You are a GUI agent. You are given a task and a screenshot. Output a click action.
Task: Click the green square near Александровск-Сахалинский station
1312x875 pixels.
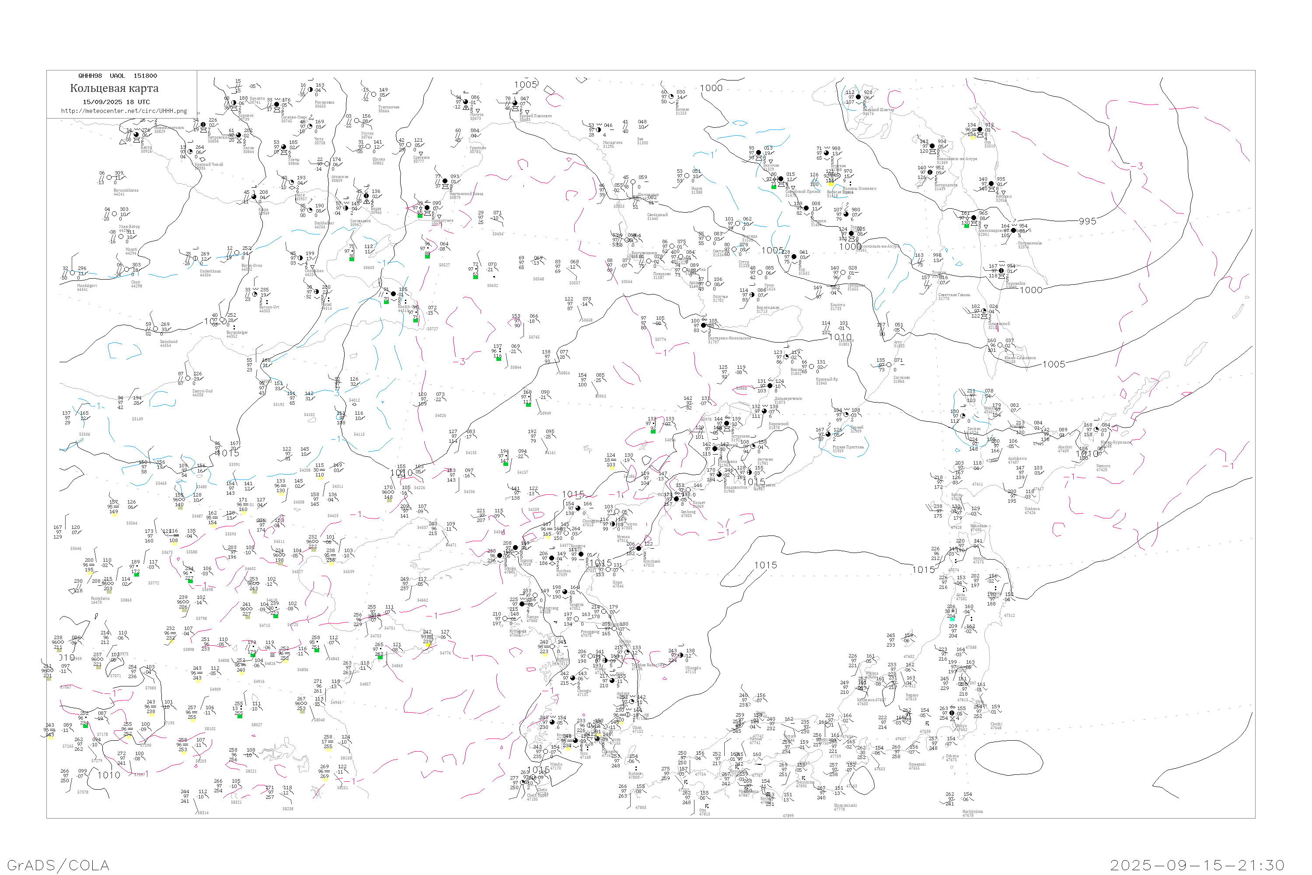click(x=966, y=225)
